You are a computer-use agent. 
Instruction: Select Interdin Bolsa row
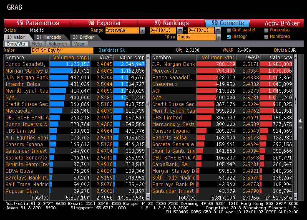75,84
